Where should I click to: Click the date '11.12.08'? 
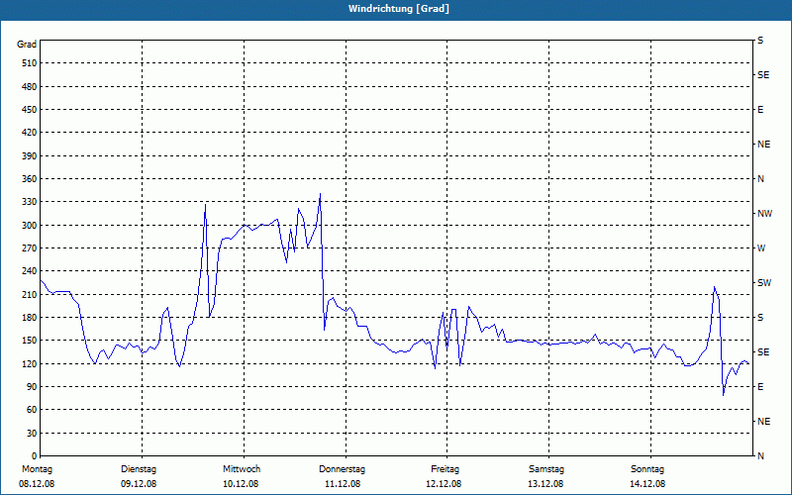(343, 484)
